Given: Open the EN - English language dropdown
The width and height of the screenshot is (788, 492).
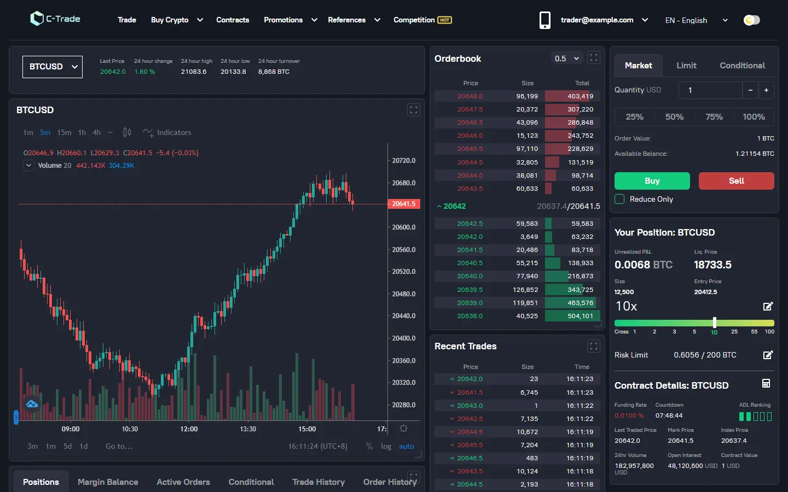Looking at the screenshot, I should point(697,20).
